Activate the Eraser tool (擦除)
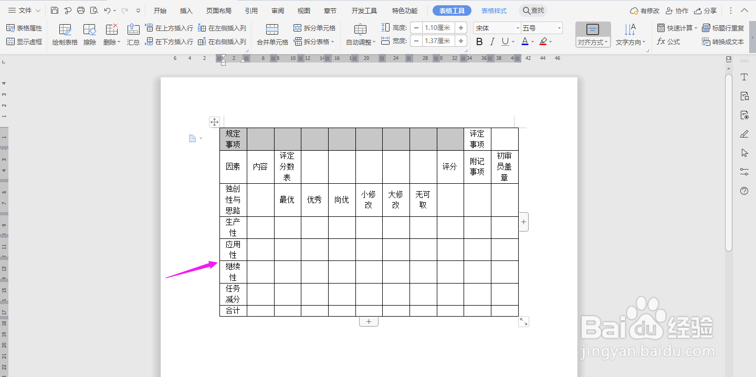The height and width of the screenshot is (377, 756). click(x=89, y=35)
